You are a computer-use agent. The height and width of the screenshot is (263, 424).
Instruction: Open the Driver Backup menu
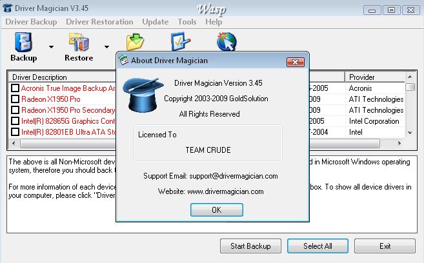point(31,22)
